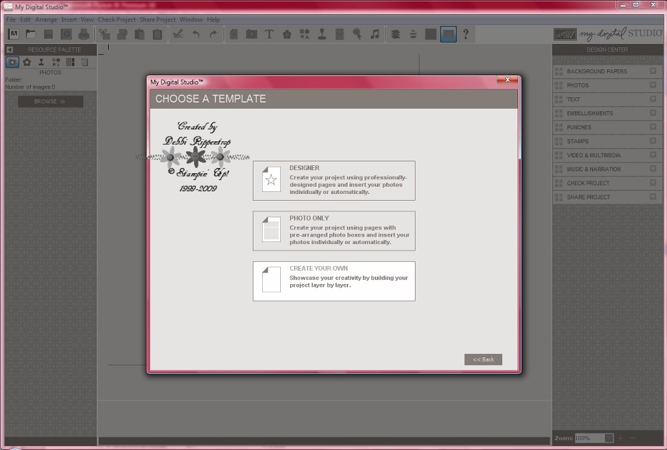The width and height of the screenshot is (667, 450).
Task: Click the Stamp toolbar icon
Action: 322,34
